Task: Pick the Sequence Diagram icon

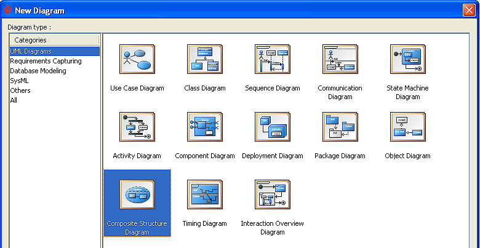Action: 272,59
